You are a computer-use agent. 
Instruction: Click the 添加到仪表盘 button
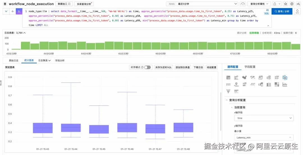(183, 67)
